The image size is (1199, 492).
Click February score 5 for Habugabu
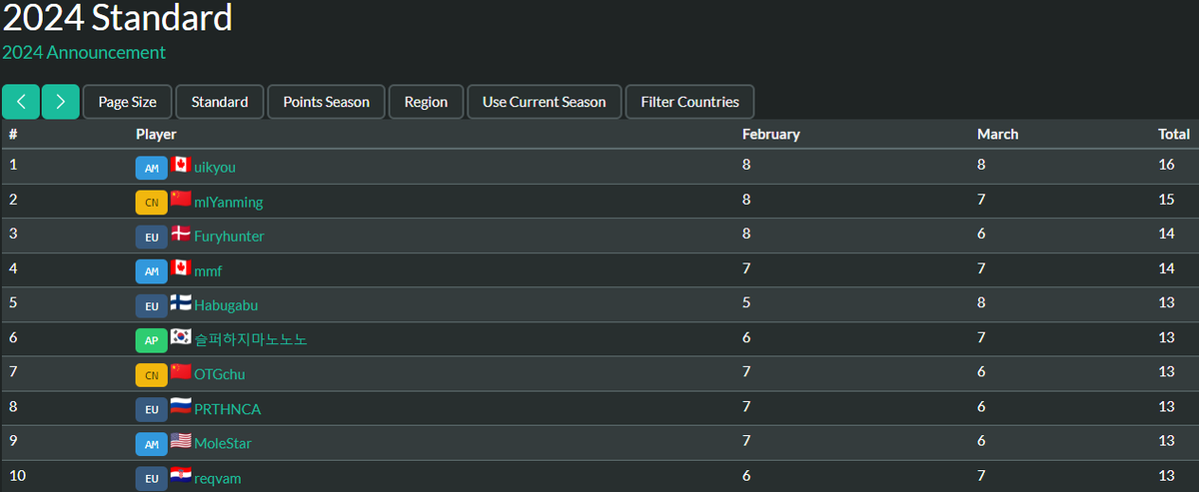coord(746,302)
